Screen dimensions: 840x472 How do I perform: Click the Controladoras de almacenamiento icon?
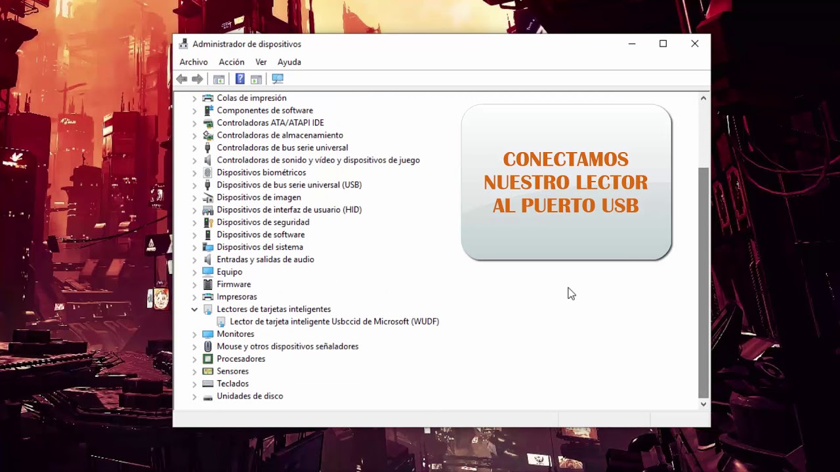[x=208, y=135]
